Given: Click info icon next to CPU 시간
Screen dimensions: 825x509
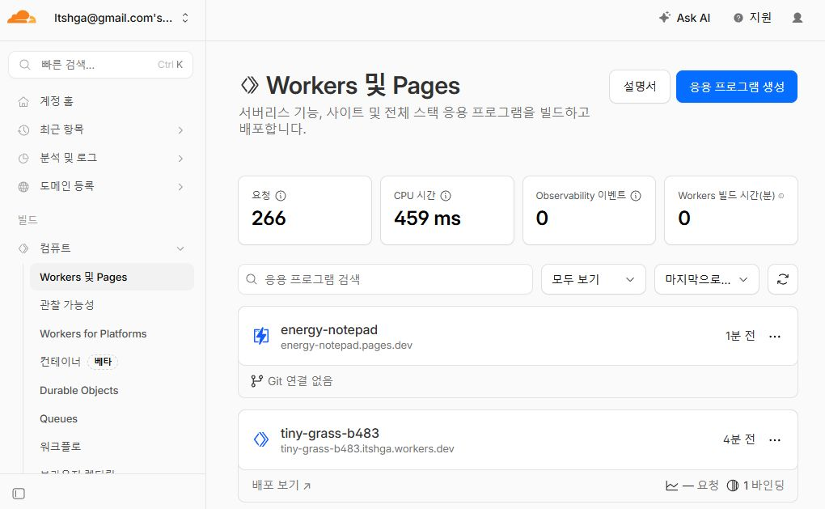Looking at the screenshot, I should [446, 196].
